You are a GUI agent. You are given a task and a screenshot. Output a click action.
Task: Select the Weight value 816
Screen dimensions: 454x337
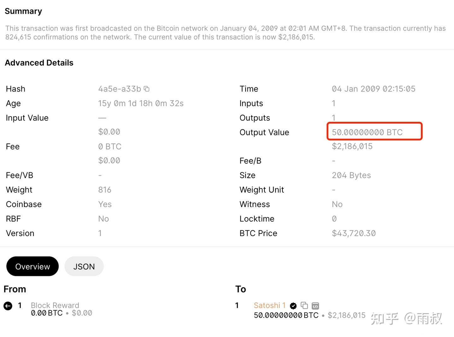coord(105,190)
